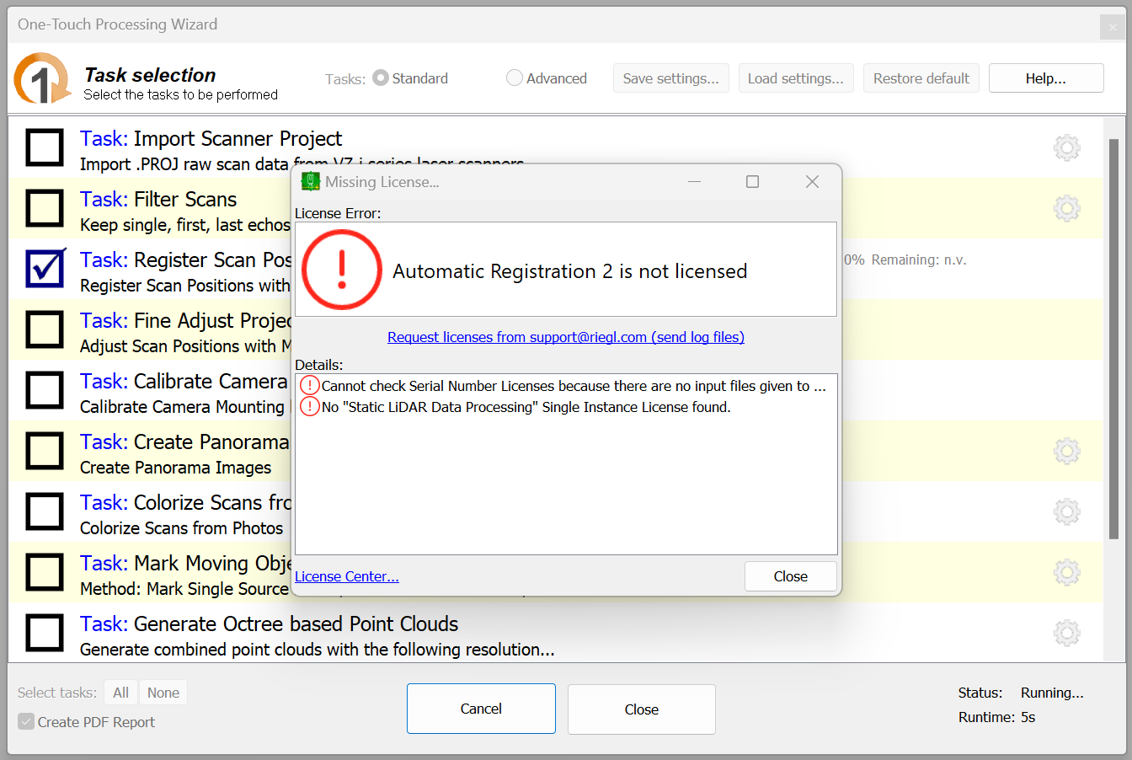Click the Request licenses from support link

[x=565, y=337]
